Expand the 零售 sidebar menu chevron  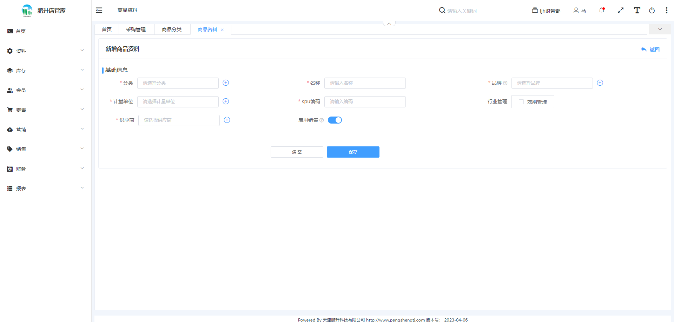tap(82, 109)
